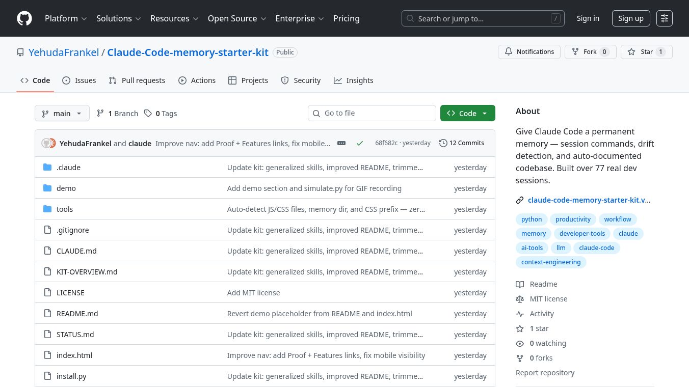Open the .claude folder

click(68, 168)
